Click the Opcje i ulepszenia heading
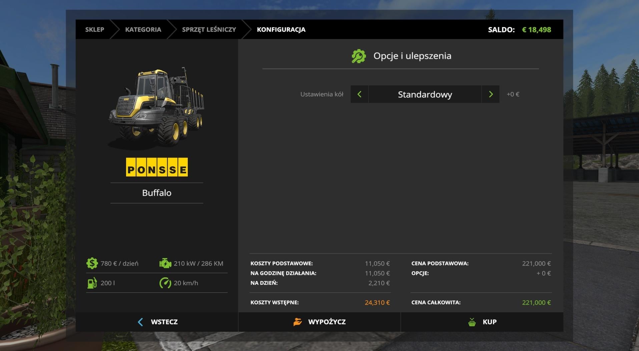639x351 pixels. point(412,56)
